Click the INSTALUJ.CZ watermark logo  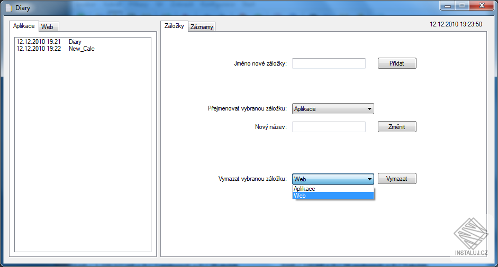(471, 237)
